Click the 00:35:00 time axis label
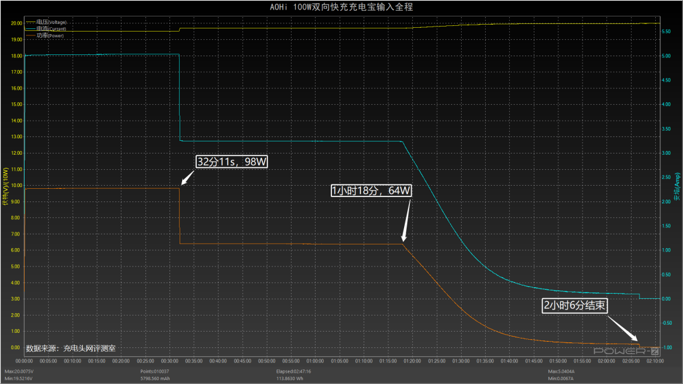683x384 pixels. click(x=194, y=361)
